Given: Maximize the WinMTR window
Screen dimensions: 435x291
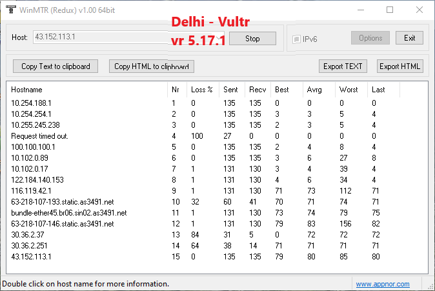Looking at the screenshot, I should coord(390,10).
